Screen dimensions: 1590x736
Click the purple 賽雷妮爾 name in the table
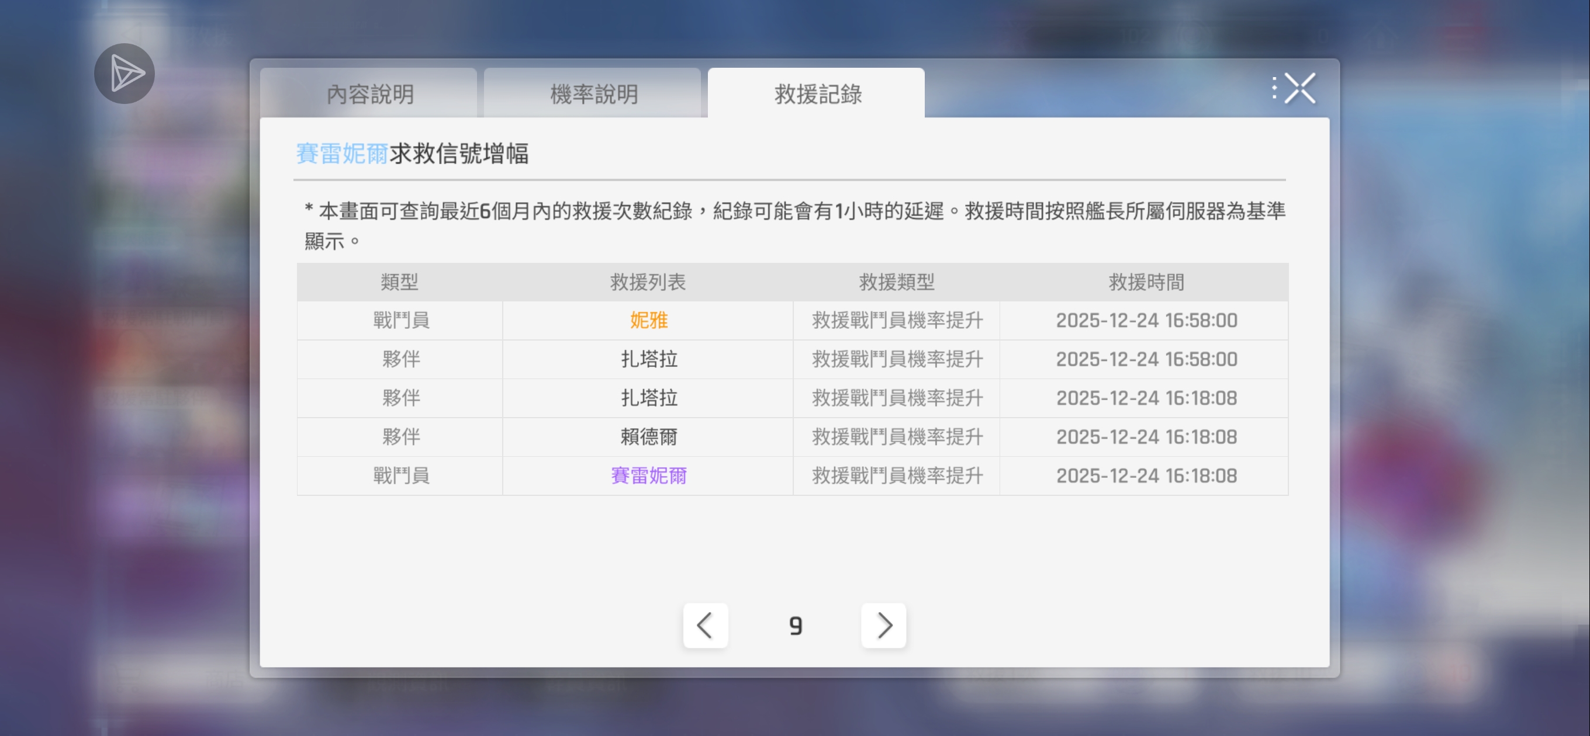pyautogui.click(x=648, y=475)
